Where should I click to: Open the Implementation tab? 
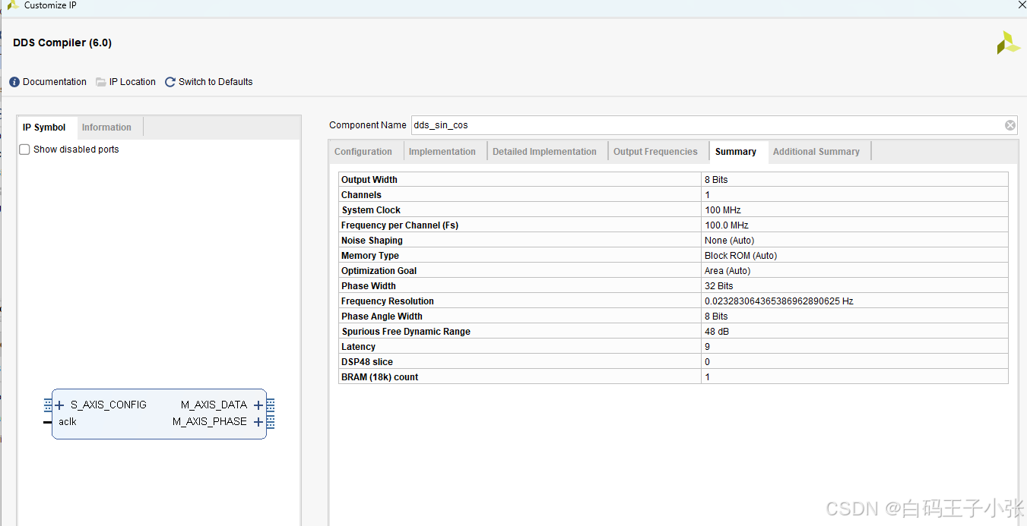click(442, 152)
